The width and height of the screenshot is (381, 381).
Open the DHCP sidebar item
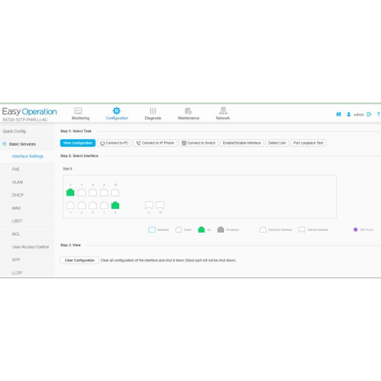pyautogui.click(x=18, y=195)
